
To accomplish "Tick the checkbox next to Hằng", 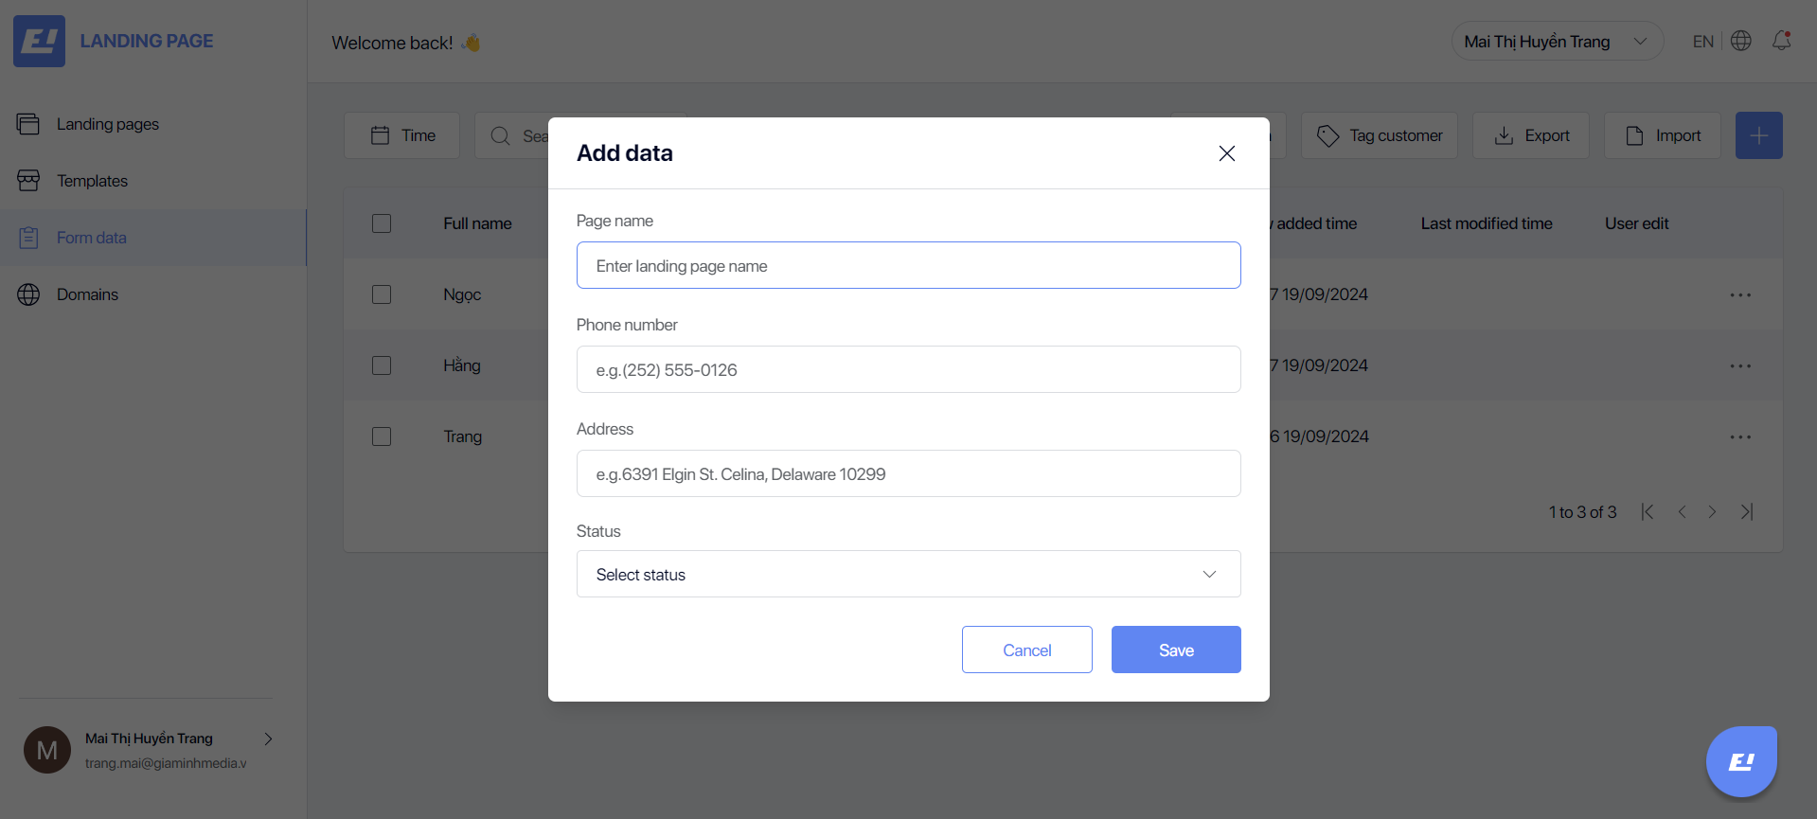I will point(382,365).
